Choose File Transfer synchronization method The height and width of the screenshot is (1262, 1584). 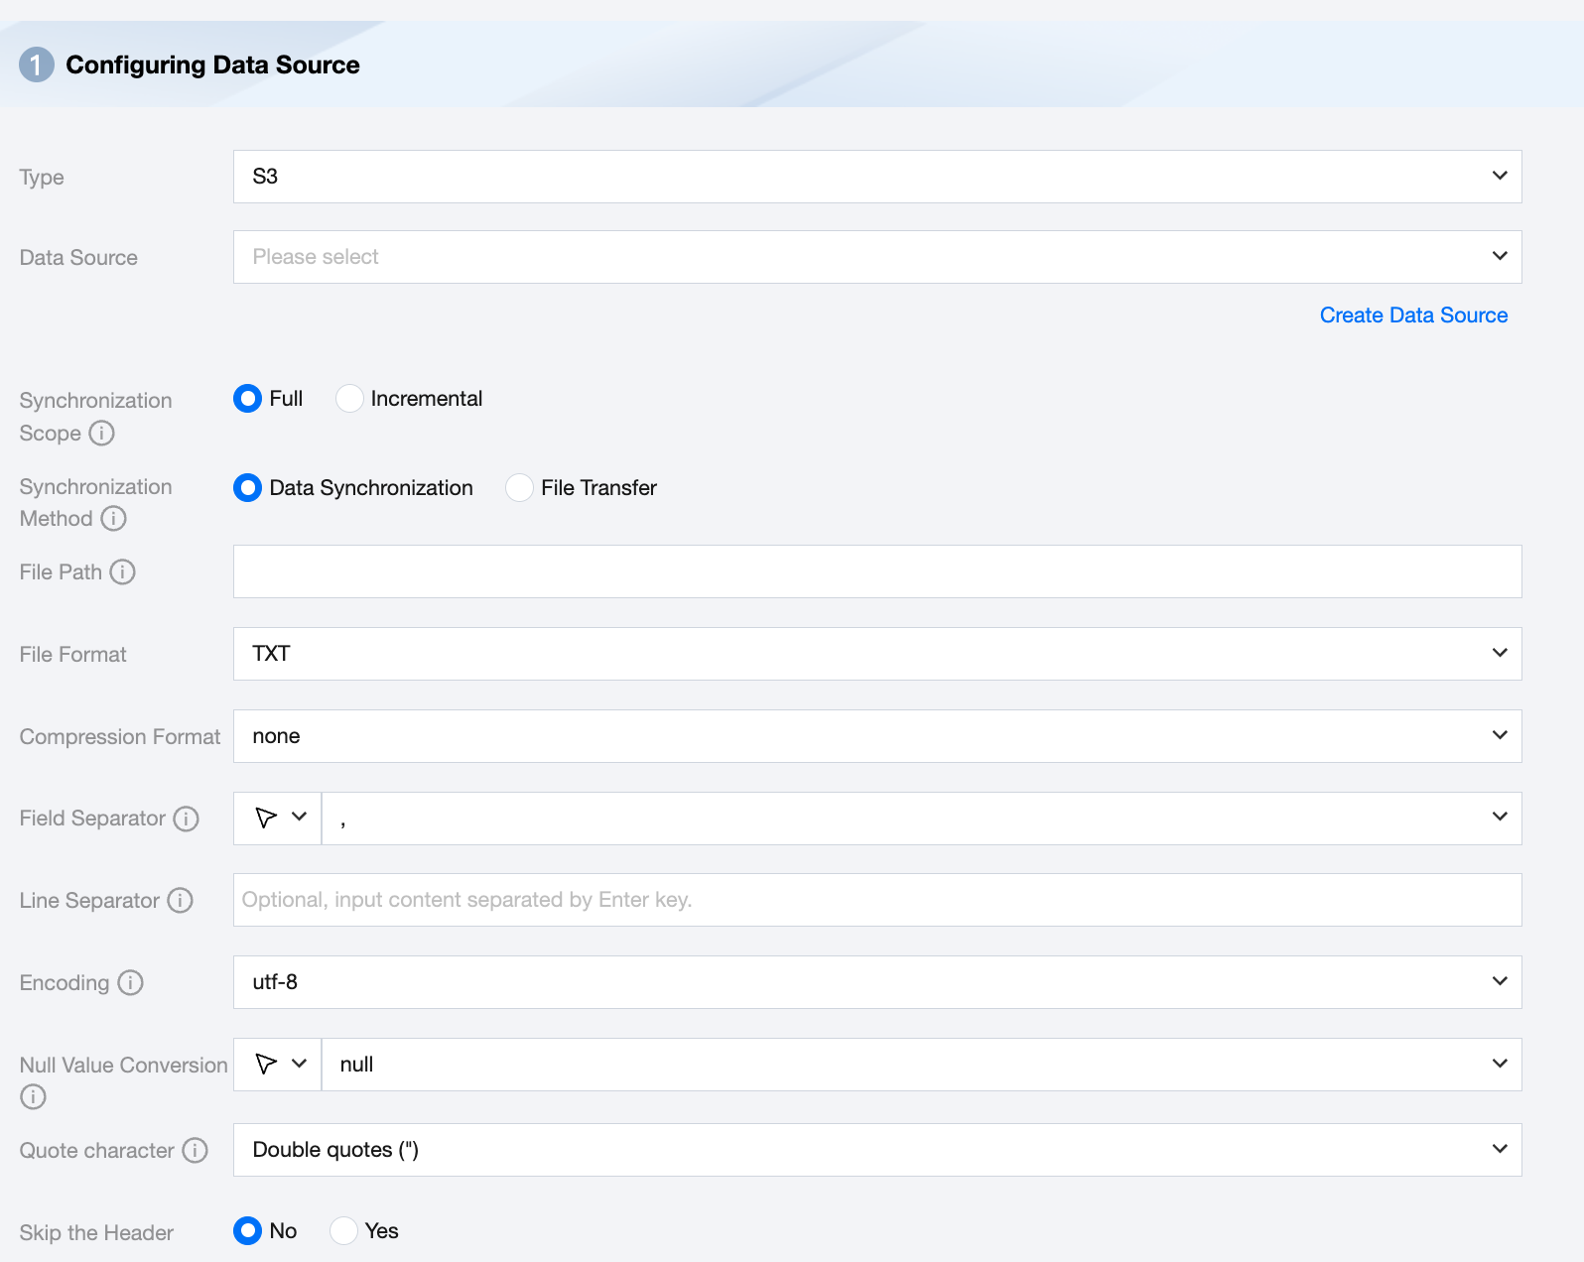[x=519, y=488]
